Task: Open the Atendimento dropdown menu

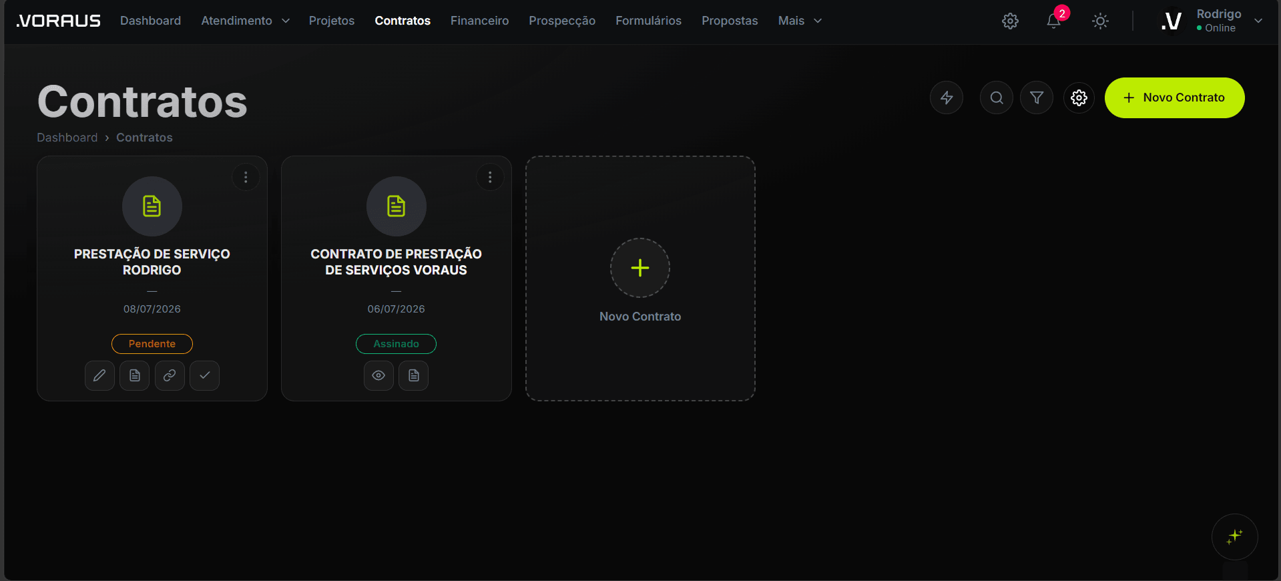Action: pyautogui.click(x=245, y=21)
